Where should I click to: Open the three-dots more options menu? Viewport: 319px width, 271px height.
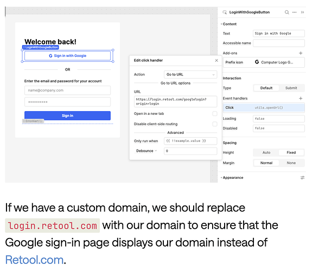coord(295,12)
